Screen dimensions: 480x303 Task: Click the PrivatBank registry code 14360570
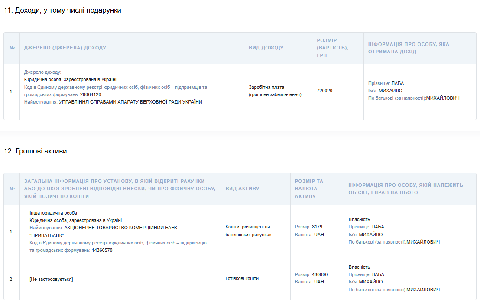point(102,250)
